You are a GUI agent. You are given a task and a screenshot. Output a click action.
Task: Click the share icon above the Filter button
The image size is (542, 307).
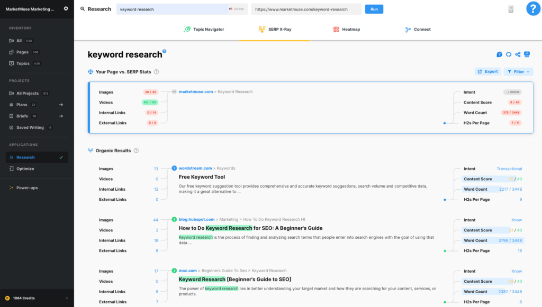click(x=518, y=54)
